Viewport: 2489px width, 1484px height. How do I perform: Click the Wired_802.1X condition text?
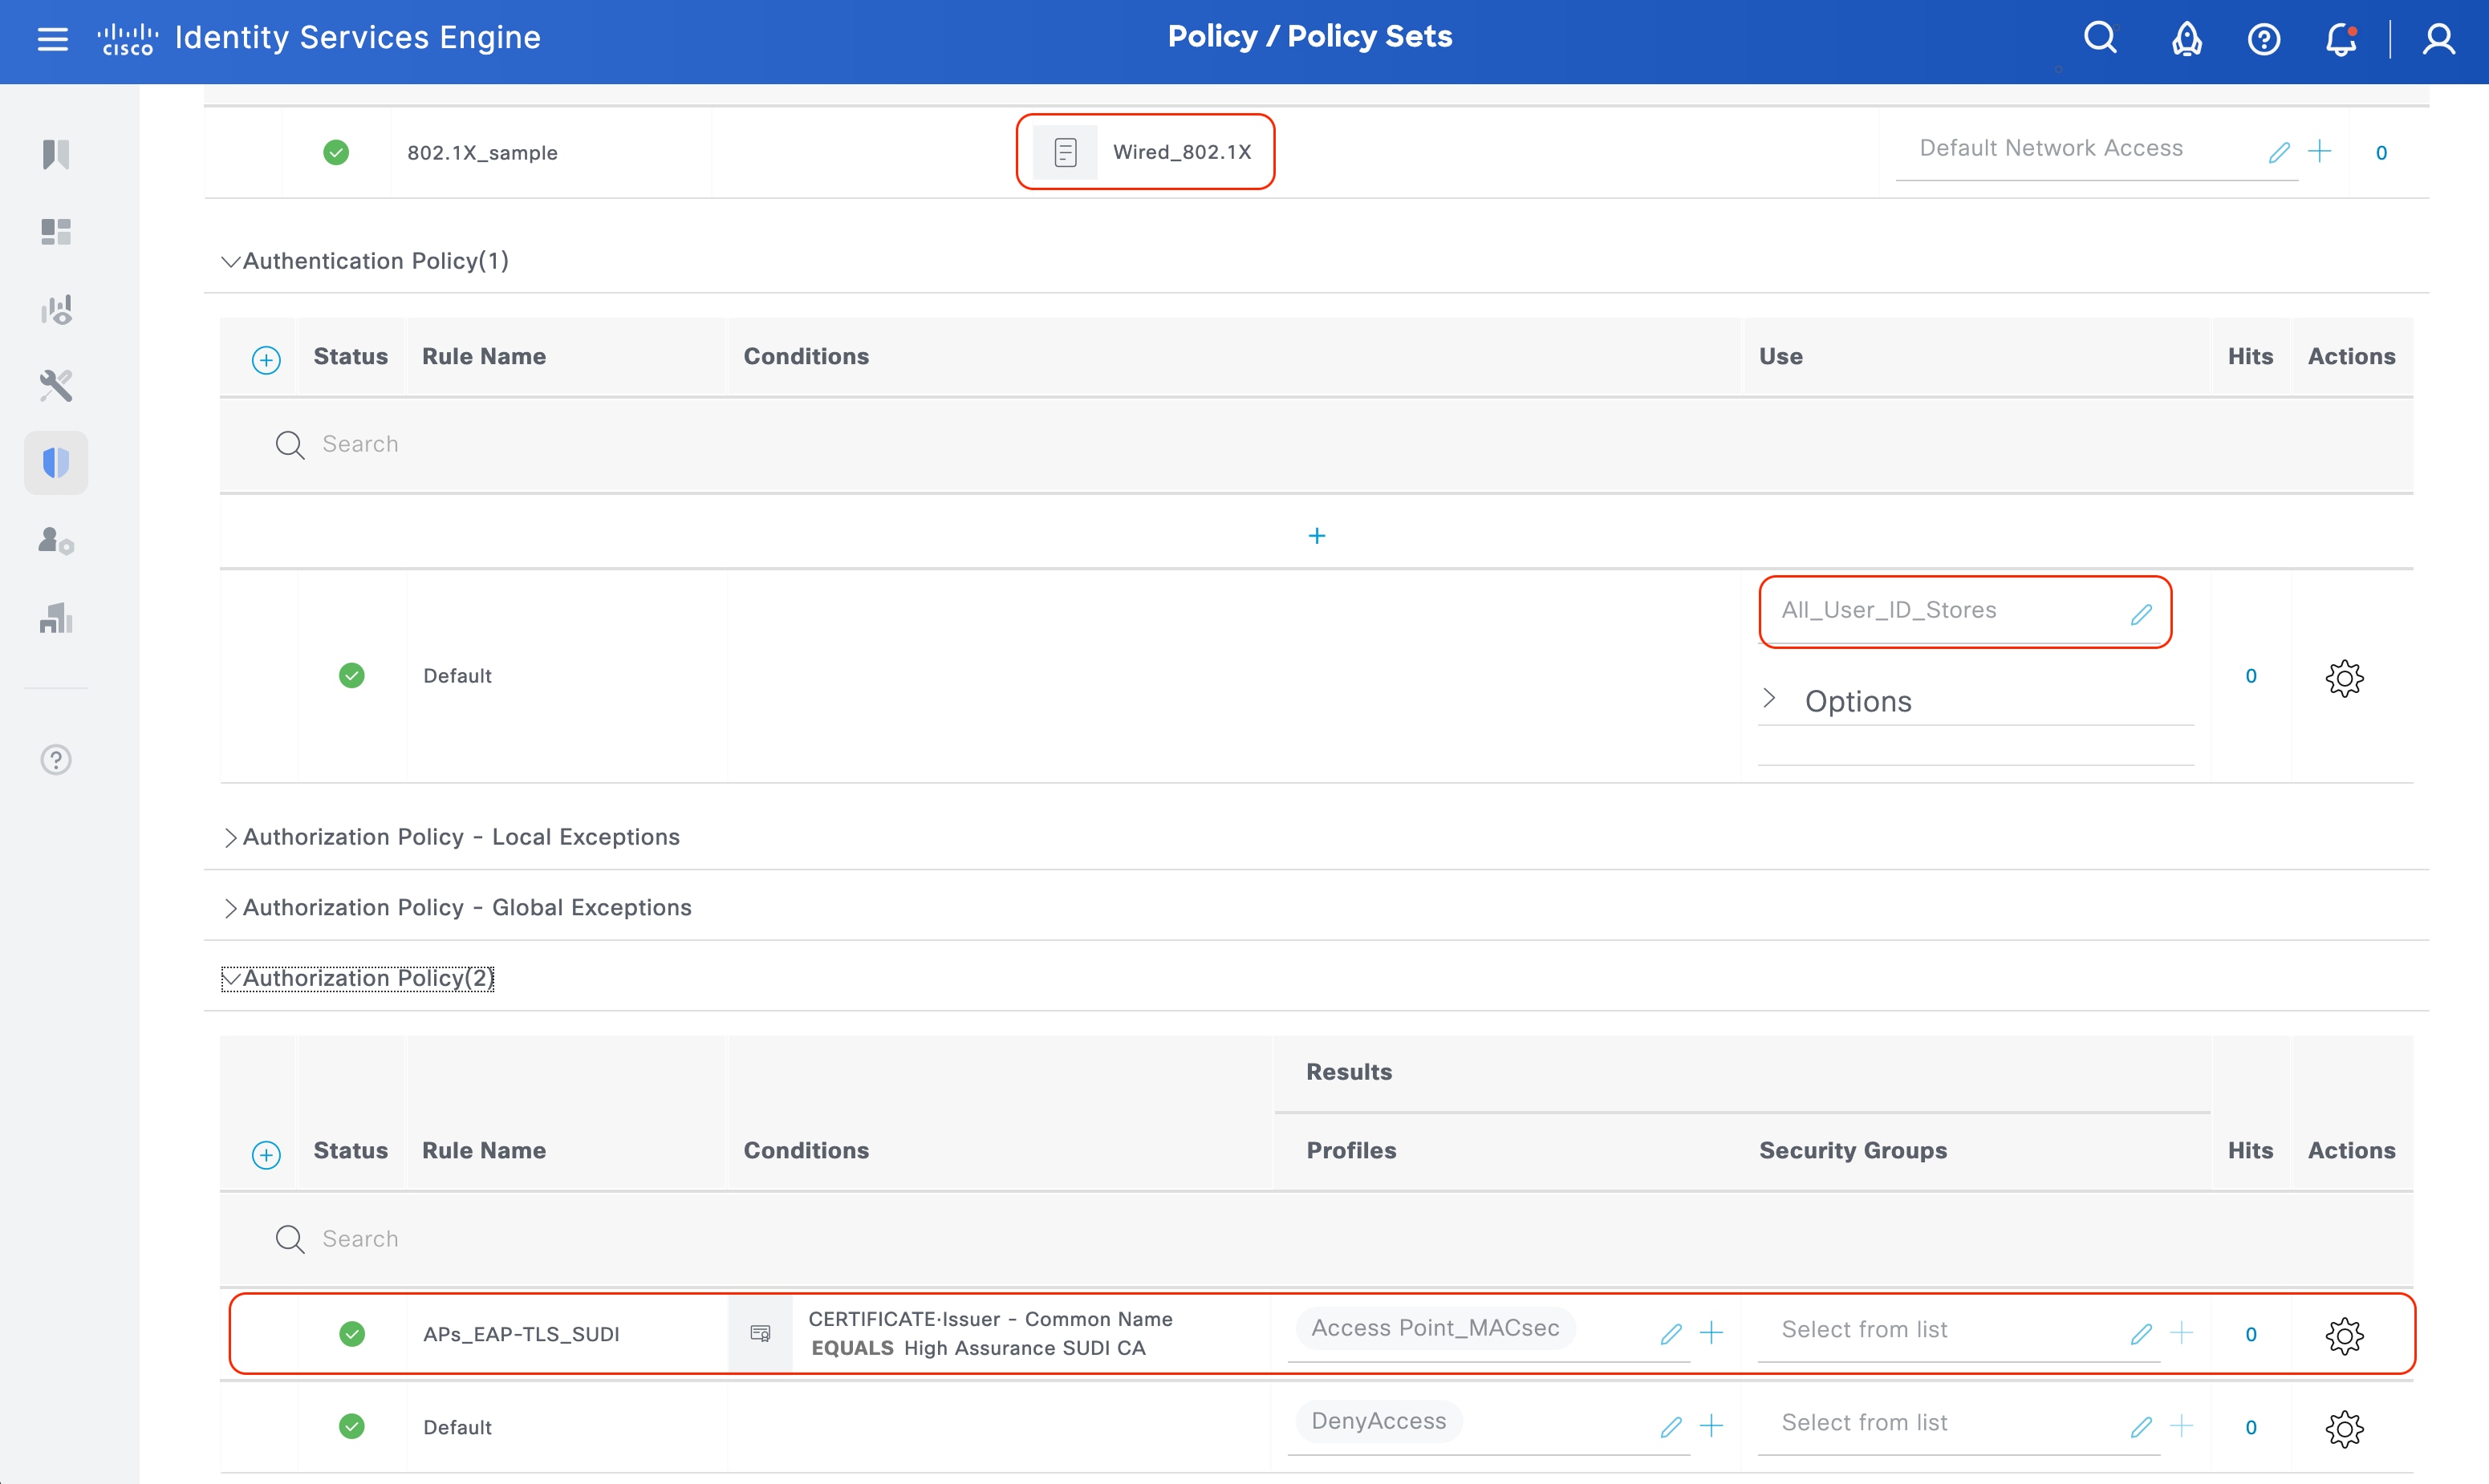pyautogui.click(x=1182, y=152)
